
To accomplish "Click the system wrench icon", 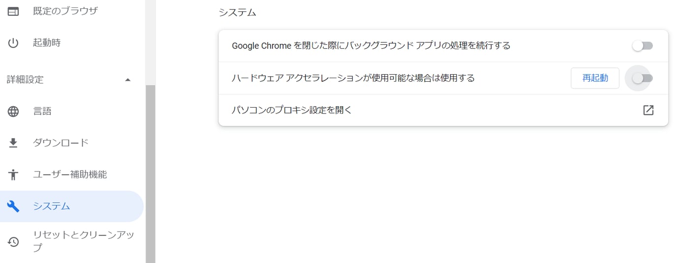I will pyautogui.click(x=13, y=206).
